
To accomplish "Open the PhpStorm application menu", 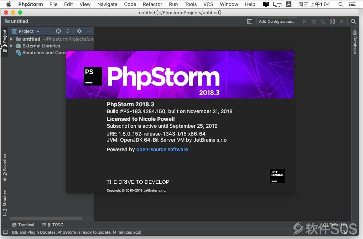I will click(31, 4).
